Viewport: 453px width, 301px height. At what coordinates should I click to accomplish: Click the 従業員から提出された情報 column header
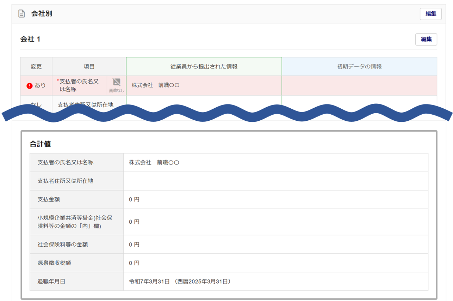point(204,66)
